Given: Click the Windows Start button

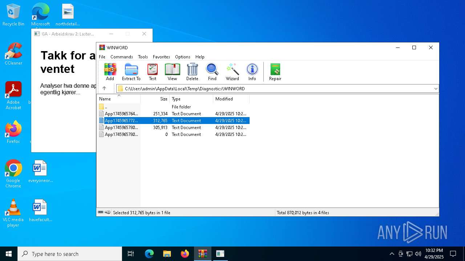Looking at the screenshot, I should (x=9, y=254).
